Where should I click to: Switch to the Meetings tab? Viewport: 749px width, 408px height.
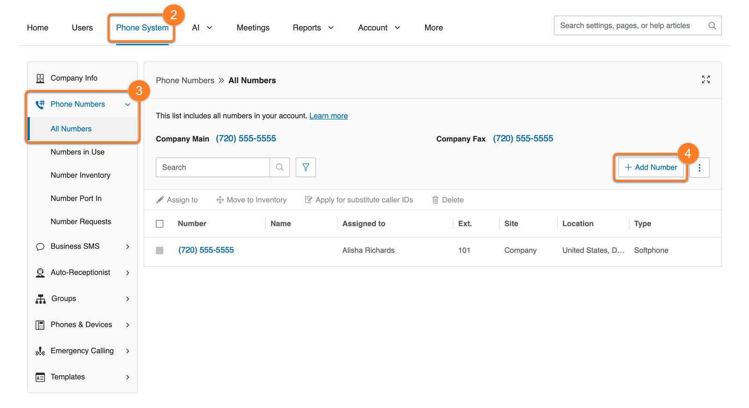[x=253, y=28]
